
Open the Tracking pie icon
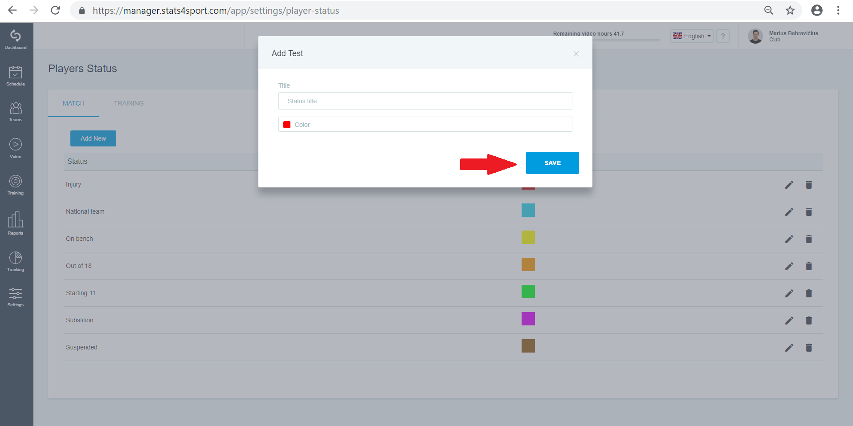tap(16, 258)
